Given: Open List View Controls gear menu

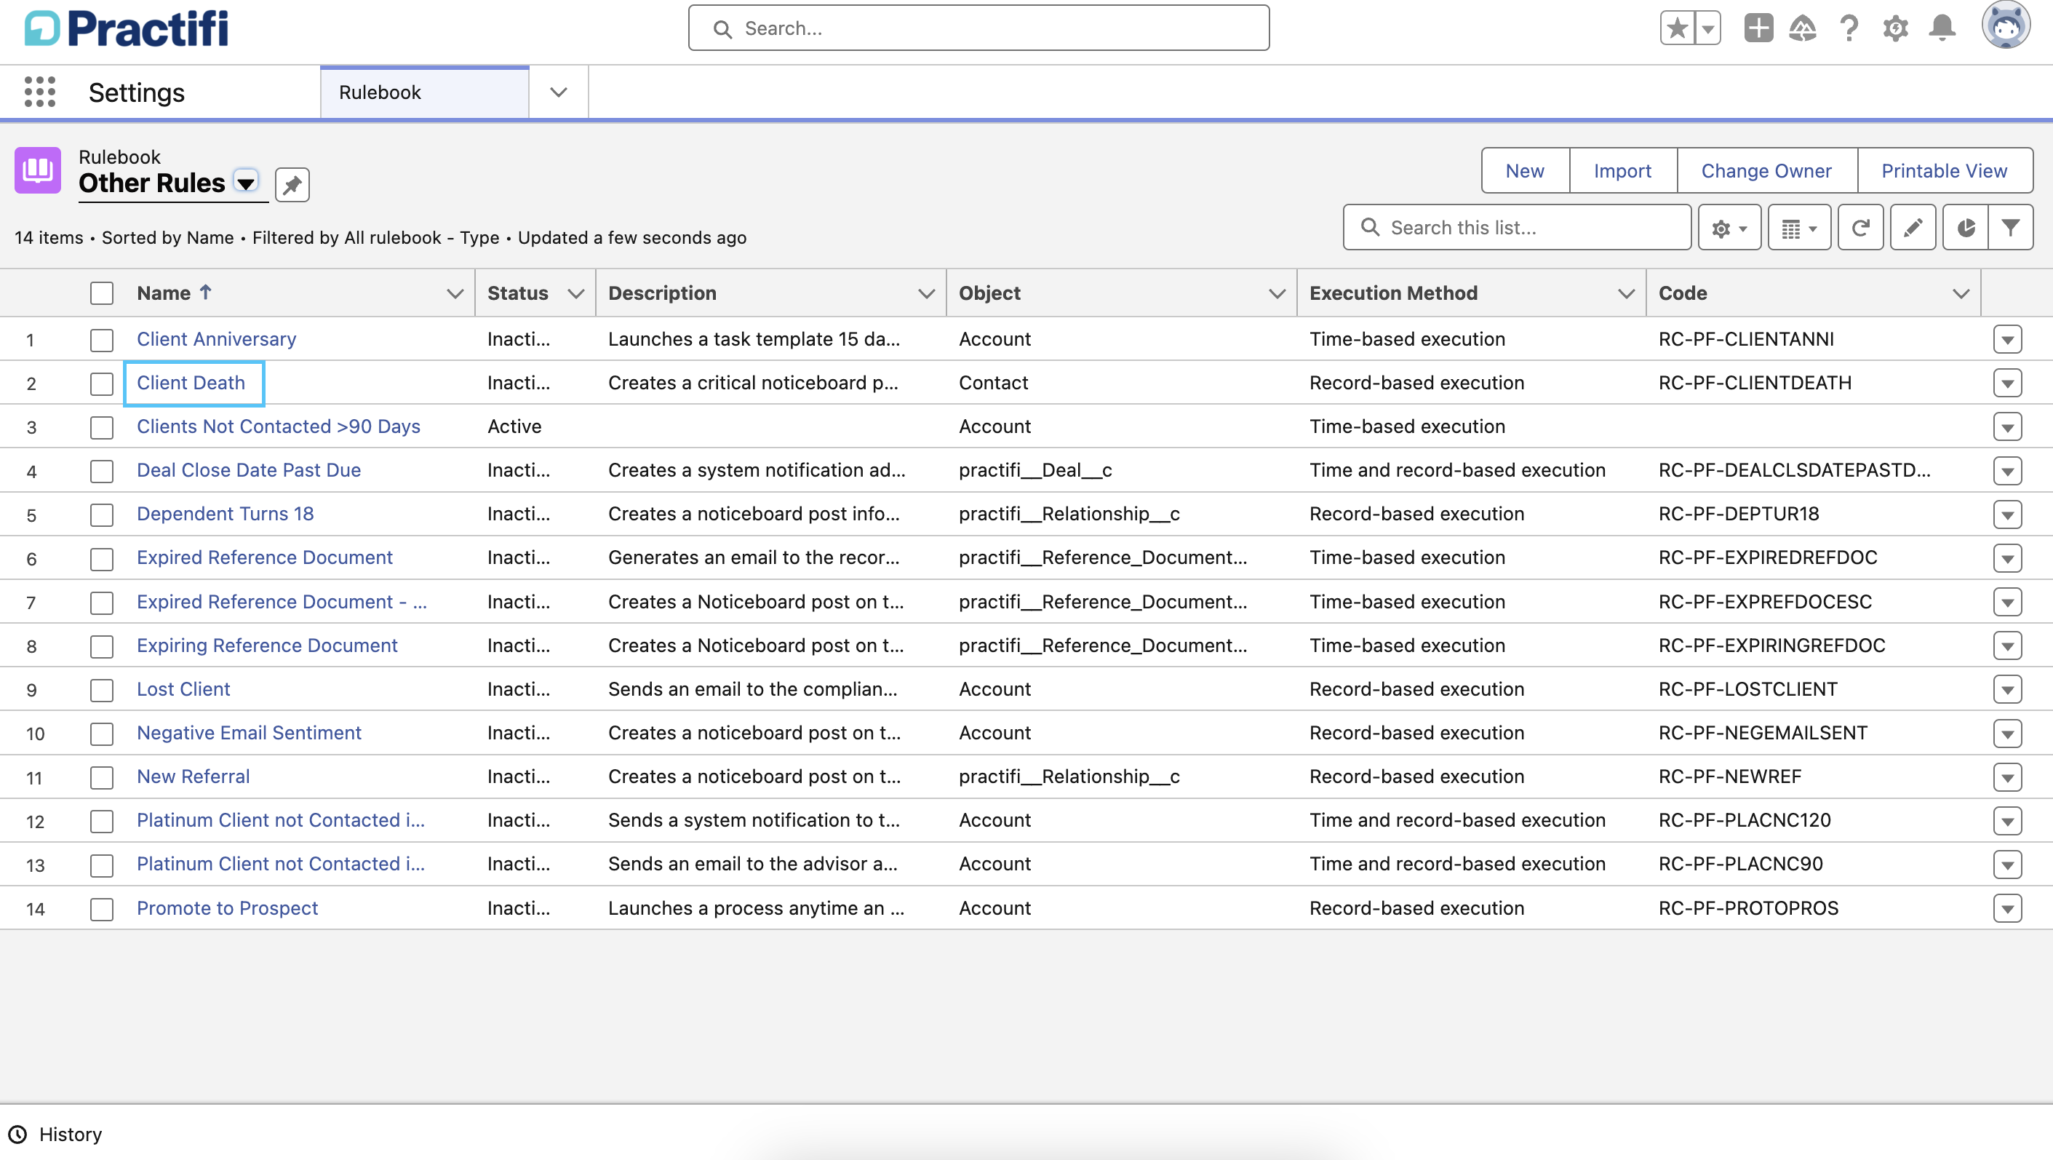Looking at the screenshot, I should coord(1729,228).
